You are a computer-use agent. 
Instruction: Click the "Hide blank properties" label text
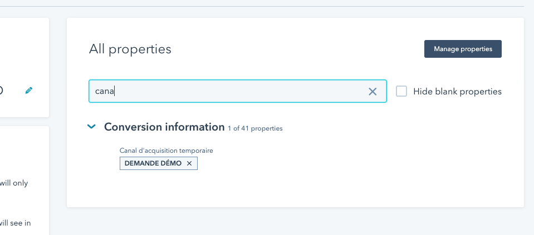(x=457, y=92)
